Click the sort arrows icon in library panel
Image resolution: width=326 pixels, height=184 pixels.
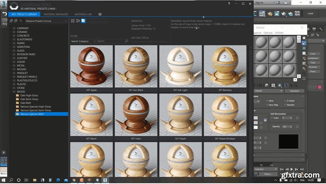tap(21, 21)
